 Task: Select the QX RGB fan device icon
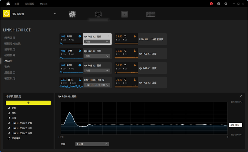72,14
